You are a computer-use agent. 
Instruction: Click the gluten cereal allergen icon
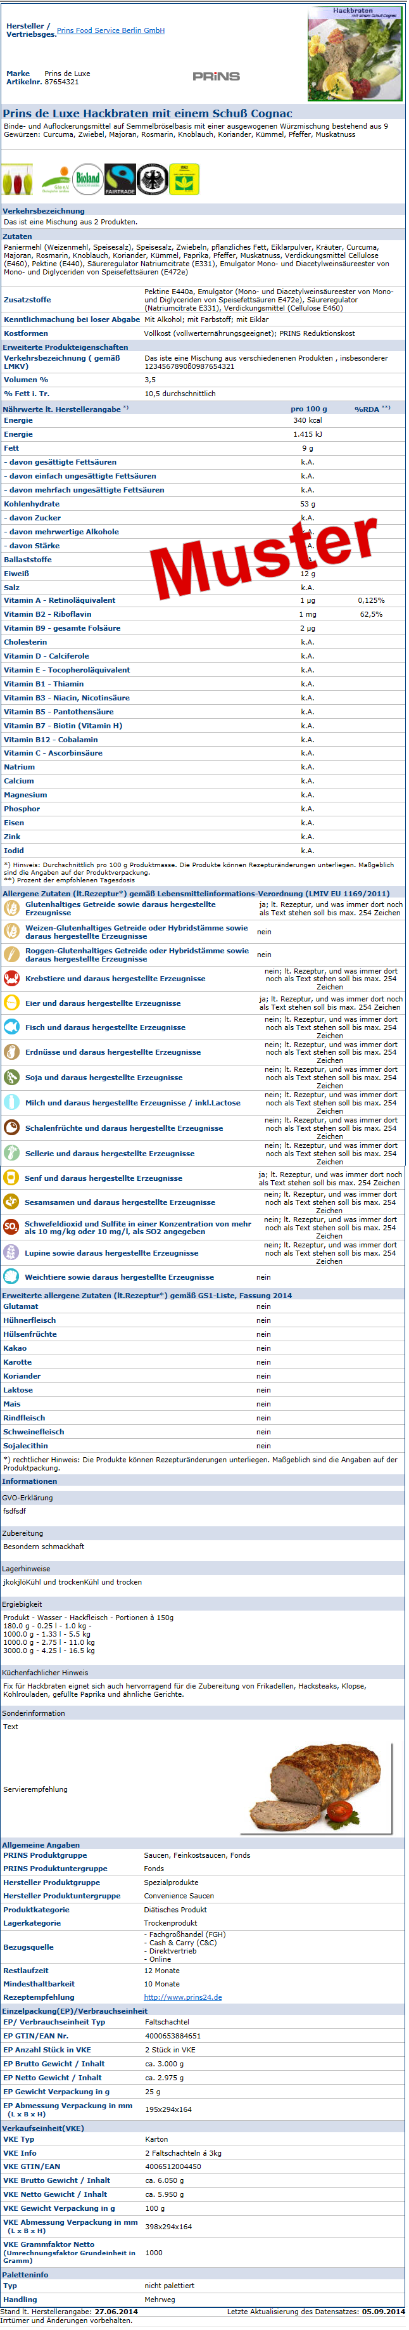(x=12, y=908)
